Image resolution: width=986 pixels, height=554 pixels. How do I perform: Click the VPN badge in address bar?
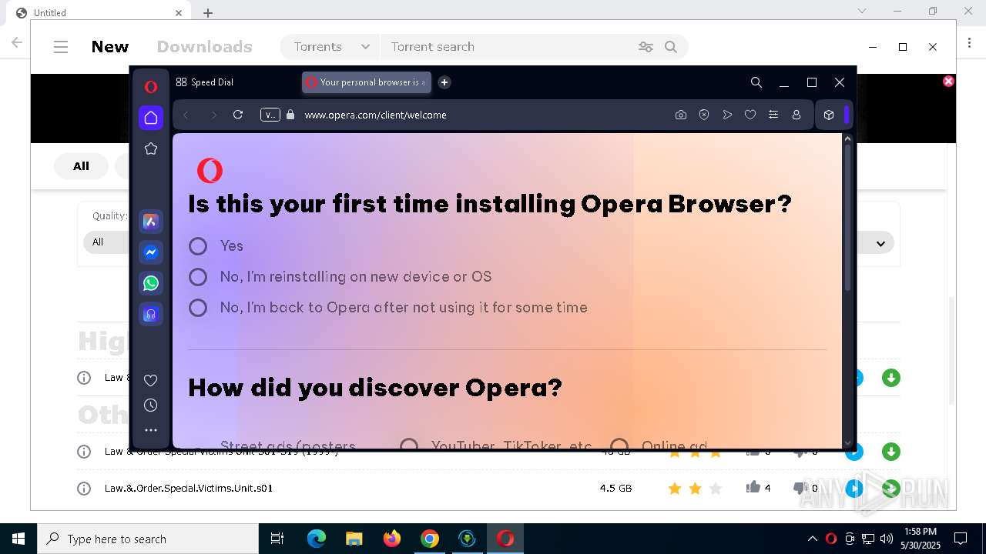point(270,115)
